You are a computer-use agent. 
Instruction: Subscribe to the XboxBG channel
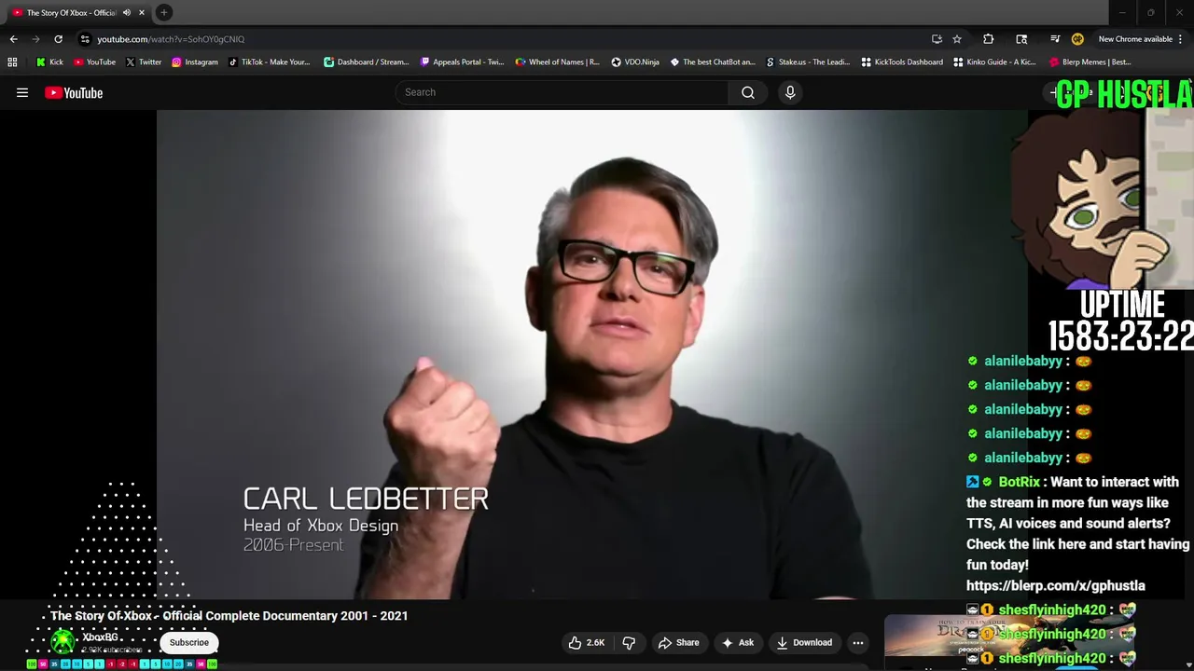coord(189,642)
